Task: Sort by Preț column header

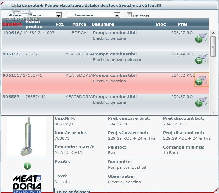Action: [x=182, y=24]
